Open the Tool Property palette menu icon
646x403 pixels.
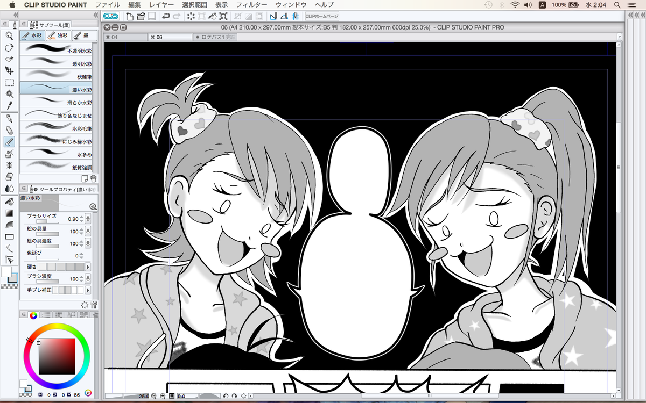23,189
